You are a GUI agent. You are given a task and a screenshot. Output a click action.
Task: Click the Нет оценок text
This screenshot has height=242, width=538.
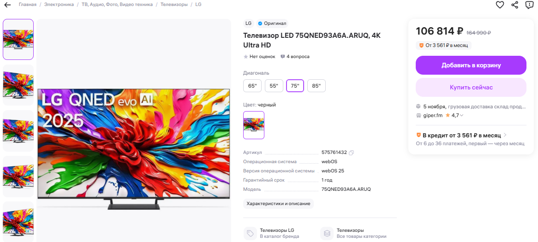pyautogui.click(x=262, y=57)
